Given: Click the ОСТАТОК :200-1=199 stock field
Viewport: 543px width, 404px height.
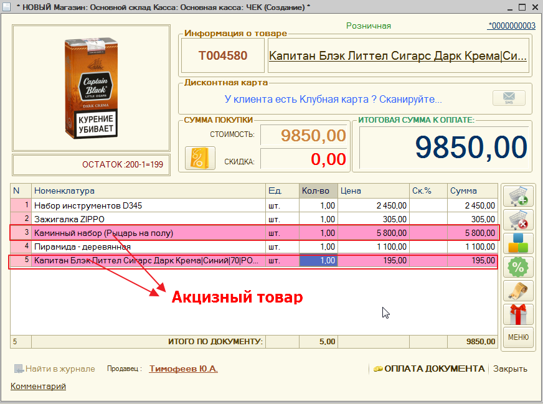Looking at the screenshot, I should (x=91, y=165).
